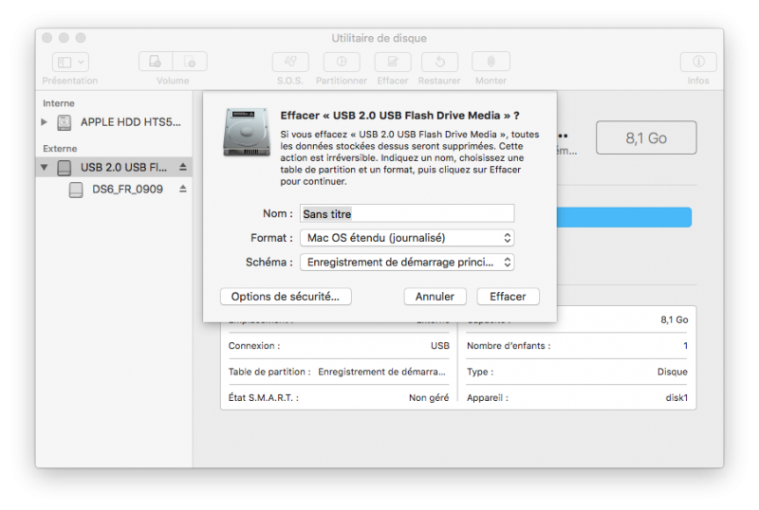Click the Externe section header
This screenshot has width=759, height=510.
point(60,149)
